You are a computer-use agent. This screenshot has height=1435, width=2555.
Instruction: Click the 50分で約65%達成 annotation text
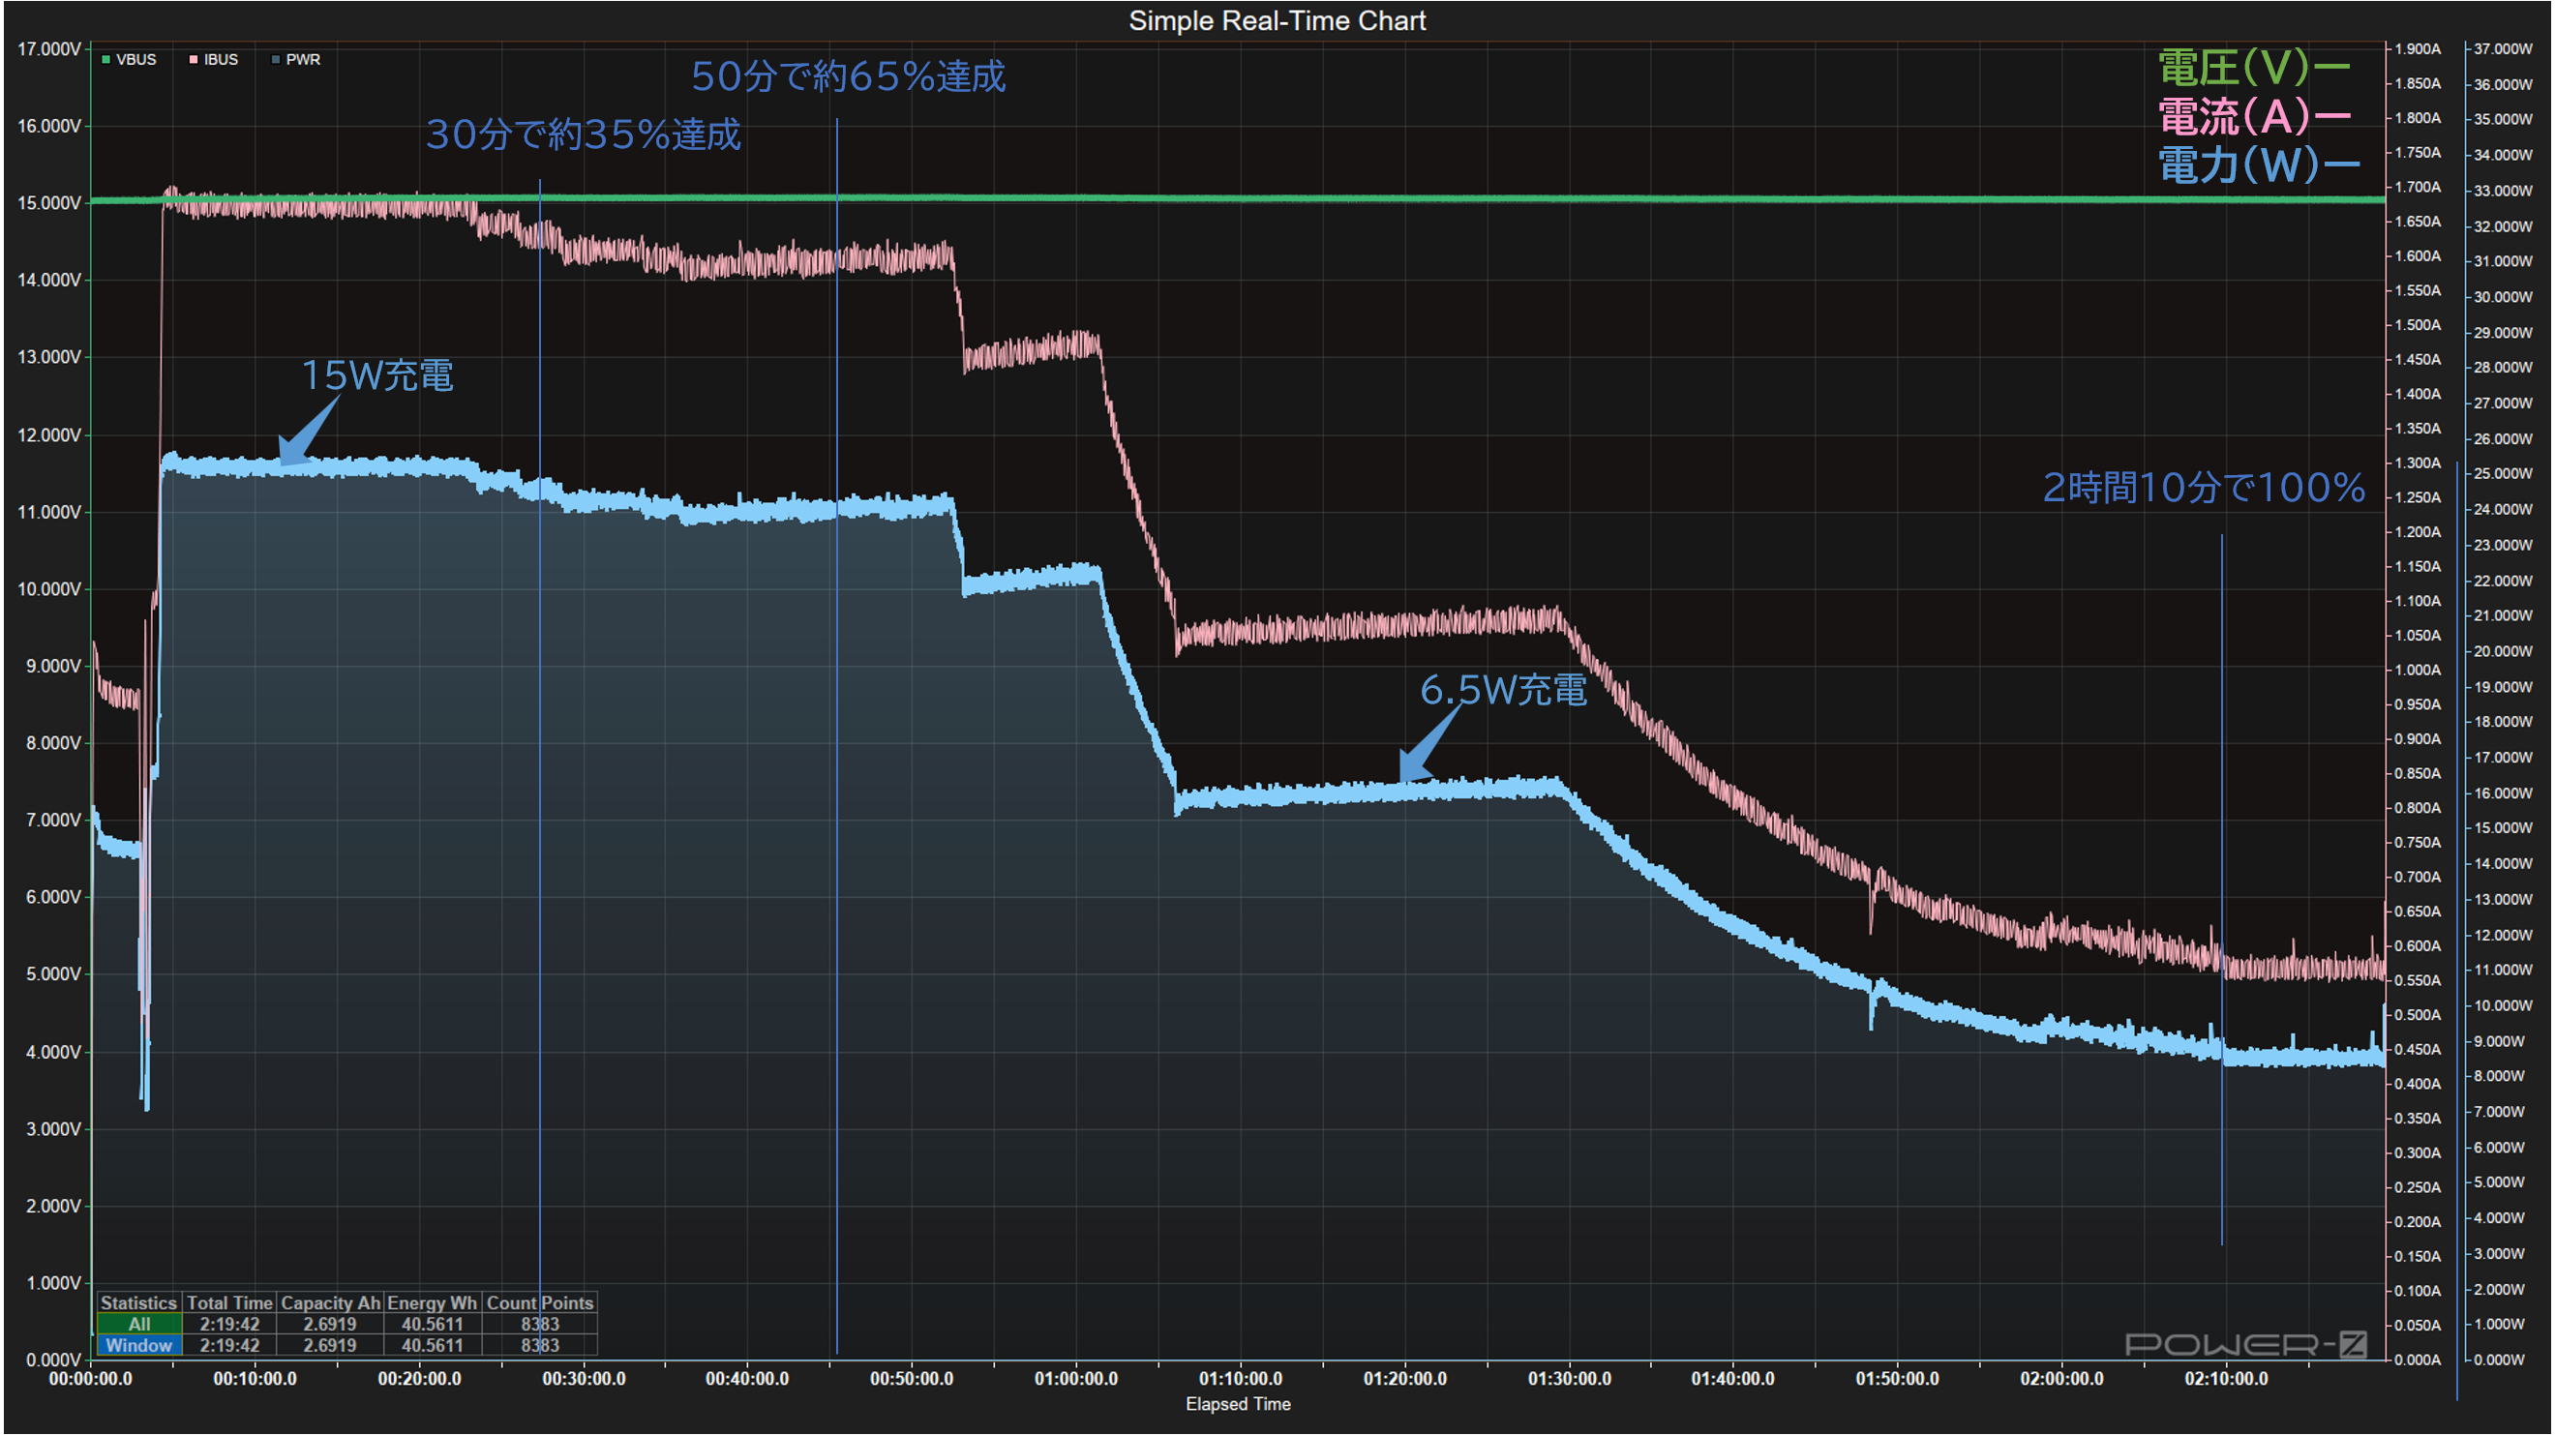(x=848, y=76)
